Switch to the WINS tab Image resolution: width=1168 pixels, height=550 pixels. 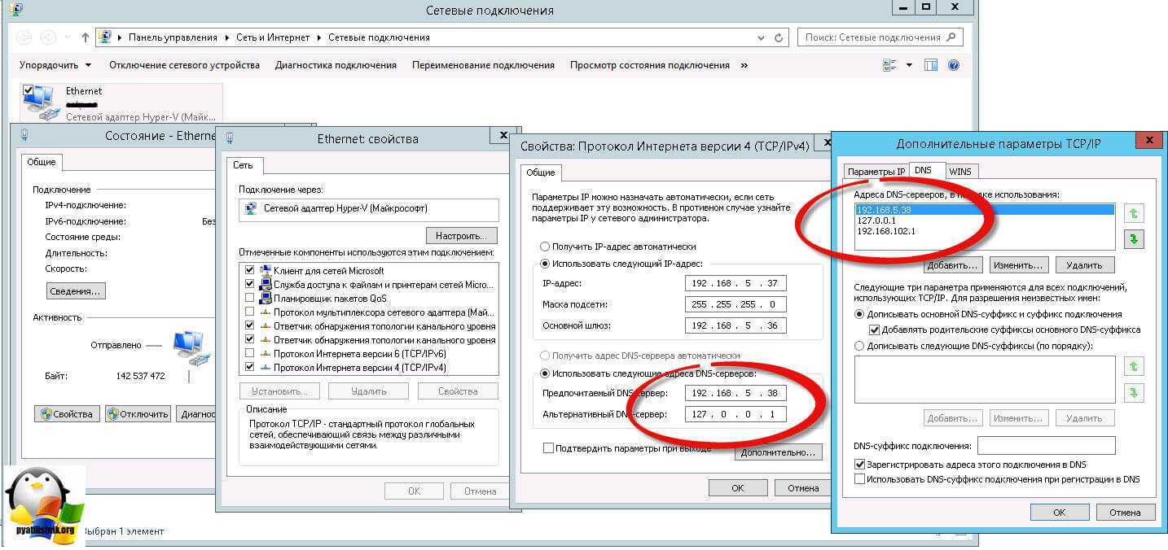tap(960, 172)
